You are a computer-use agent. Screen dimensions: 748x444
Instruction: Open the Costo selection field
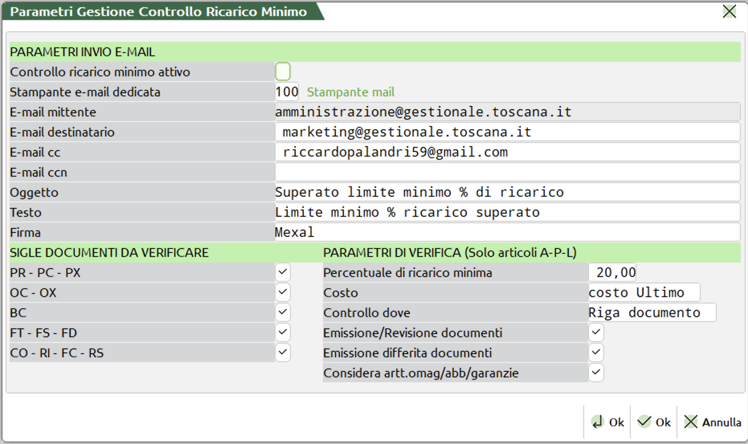tap(644, 292)
